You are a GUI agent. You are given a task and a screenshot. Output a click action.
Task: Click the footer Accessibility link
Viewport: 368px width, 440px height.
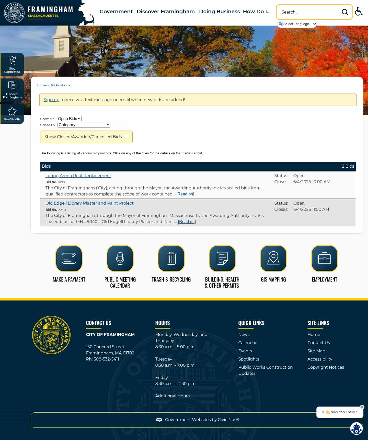[320, 359]
